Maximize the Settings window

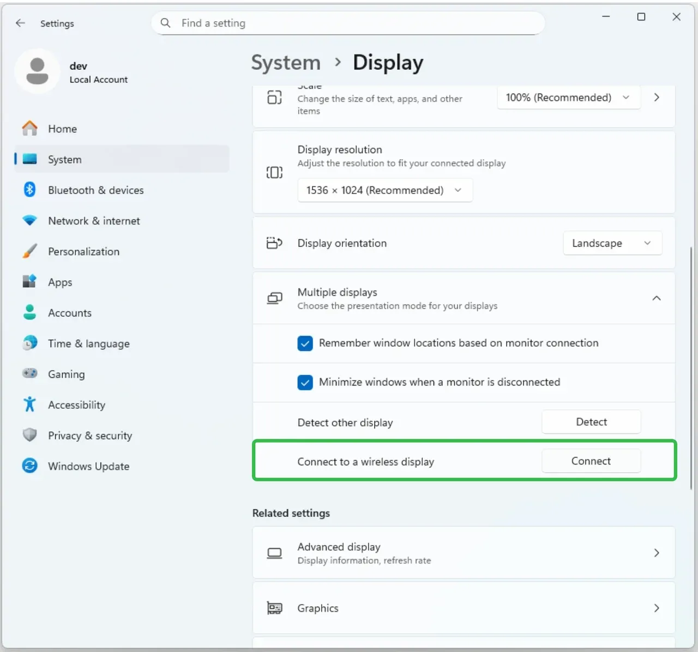tap(641, 17)
